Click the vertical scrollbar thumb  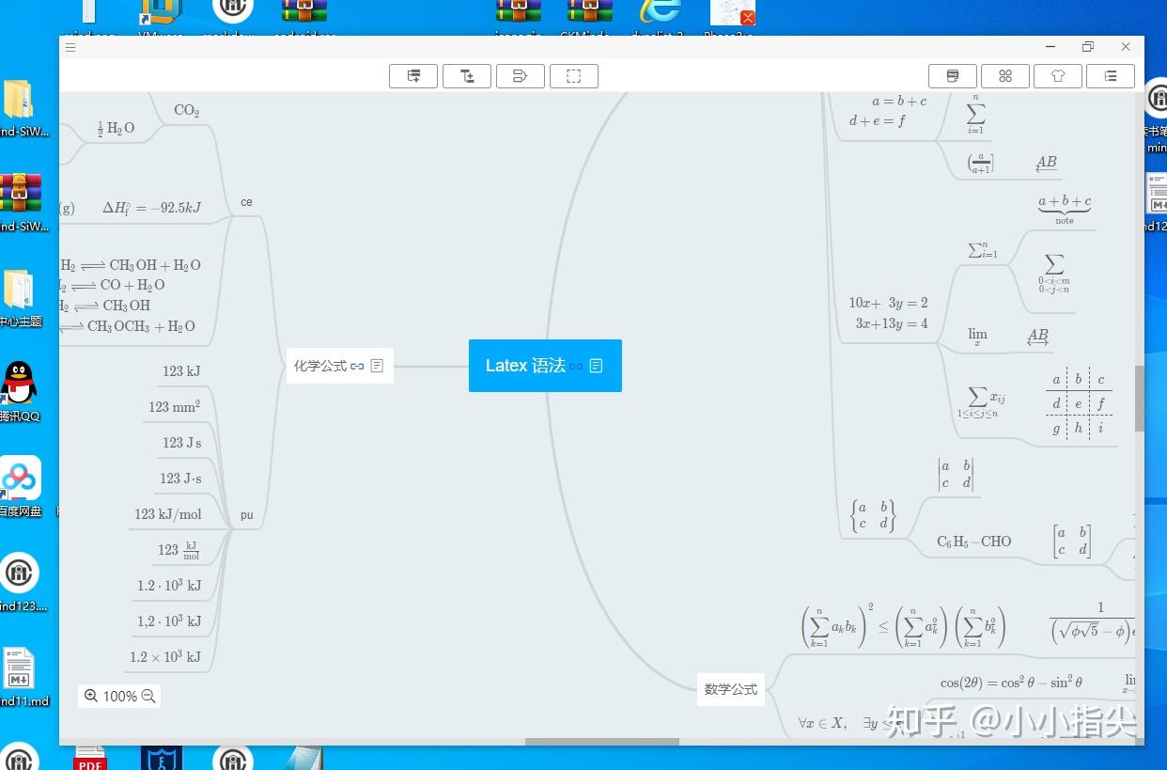[x=1139, y=398]
